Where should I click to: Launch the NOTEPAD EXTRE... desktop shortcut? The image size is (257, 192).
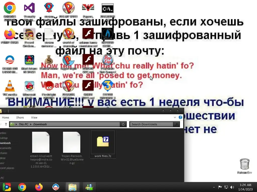107,34
